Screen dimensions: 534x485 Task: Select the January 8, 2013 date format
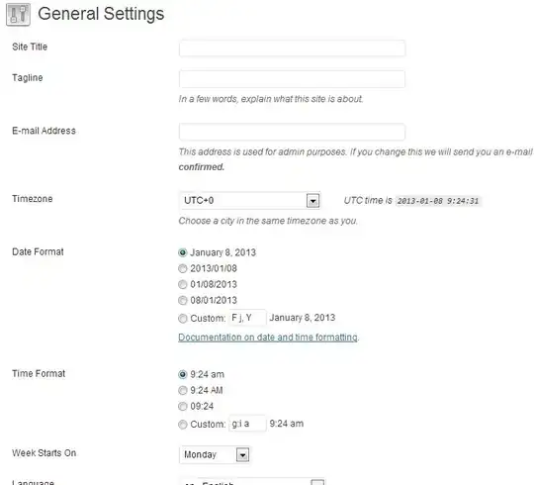point(183,252)
